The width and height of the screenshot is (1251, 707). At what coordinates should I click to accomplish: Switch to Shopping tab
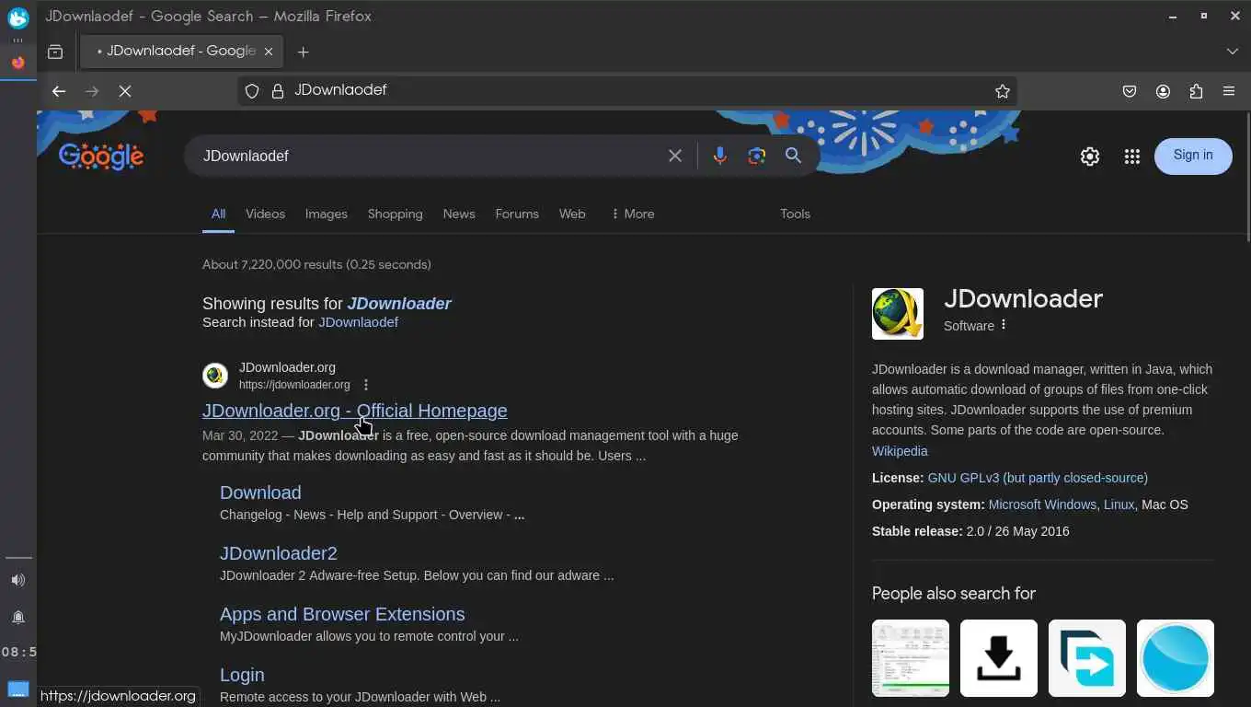(x=396, y=214)
